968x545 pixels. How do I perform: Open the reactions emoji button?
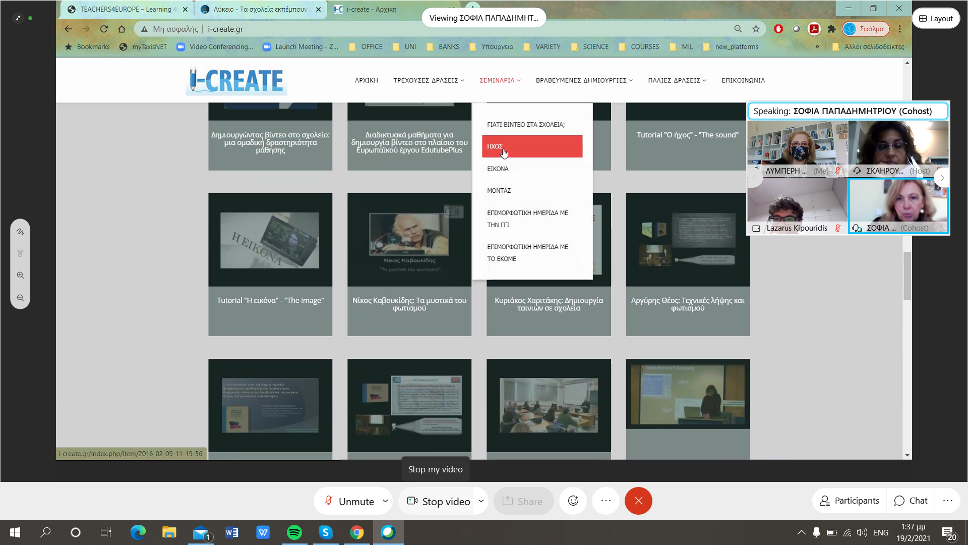(x=573, y=501)
